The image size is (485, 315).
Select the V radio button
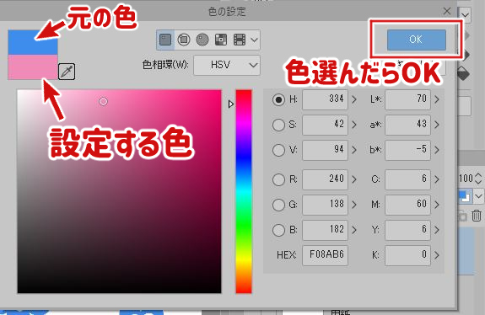point(278,151)
